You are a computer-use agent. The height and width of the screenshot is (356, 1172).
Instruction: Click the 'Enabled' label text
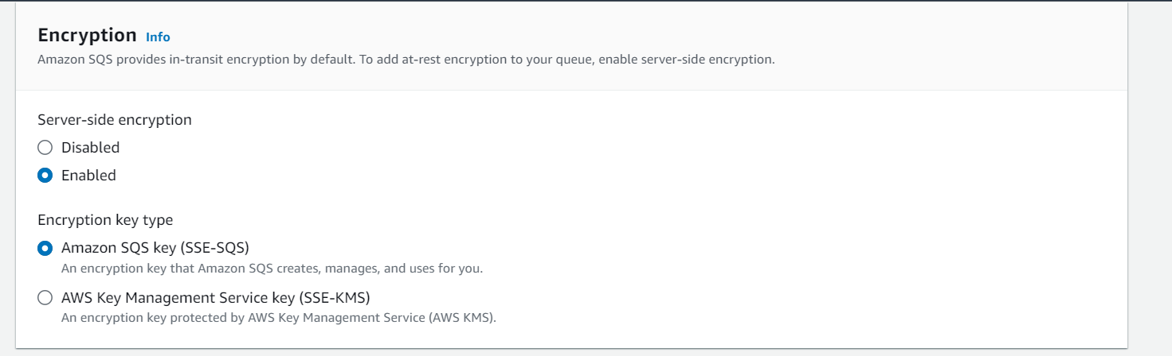[x=88, y=175]
